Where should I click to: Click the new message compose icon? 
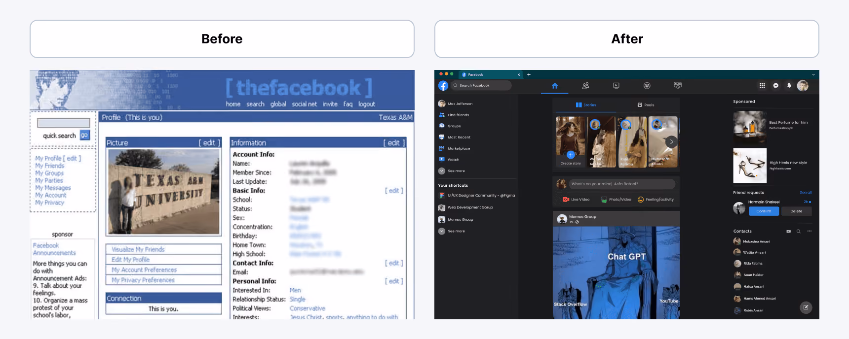[x=806, y=307]
